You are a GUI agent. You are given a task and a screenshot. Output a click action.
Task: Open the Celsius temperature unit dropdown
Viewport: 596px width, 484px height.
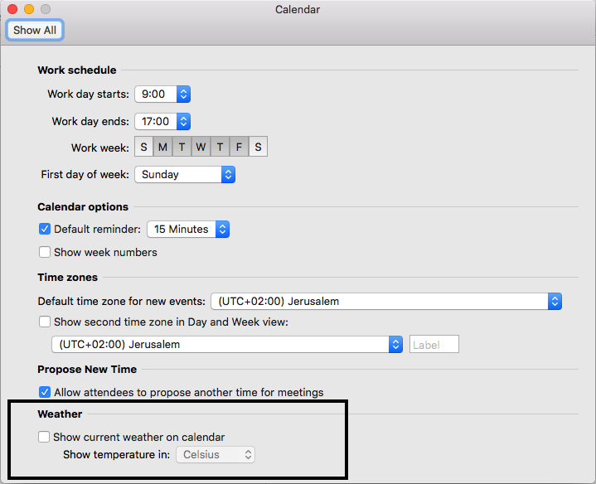click(216, 455)
